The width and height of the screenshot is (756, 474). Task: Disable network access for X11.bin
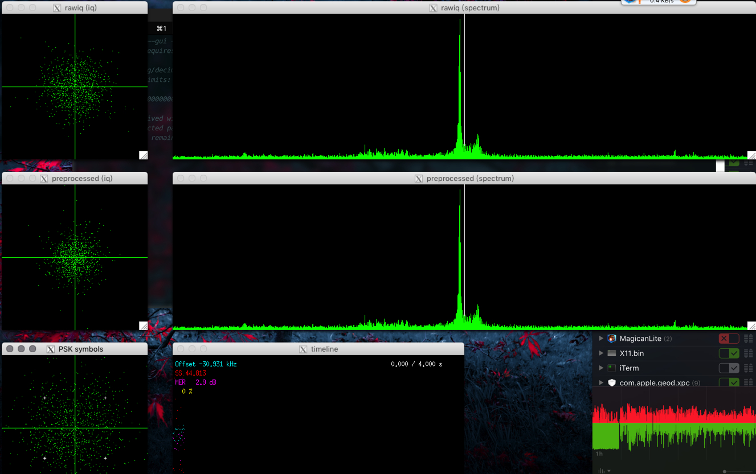point(729,353)
